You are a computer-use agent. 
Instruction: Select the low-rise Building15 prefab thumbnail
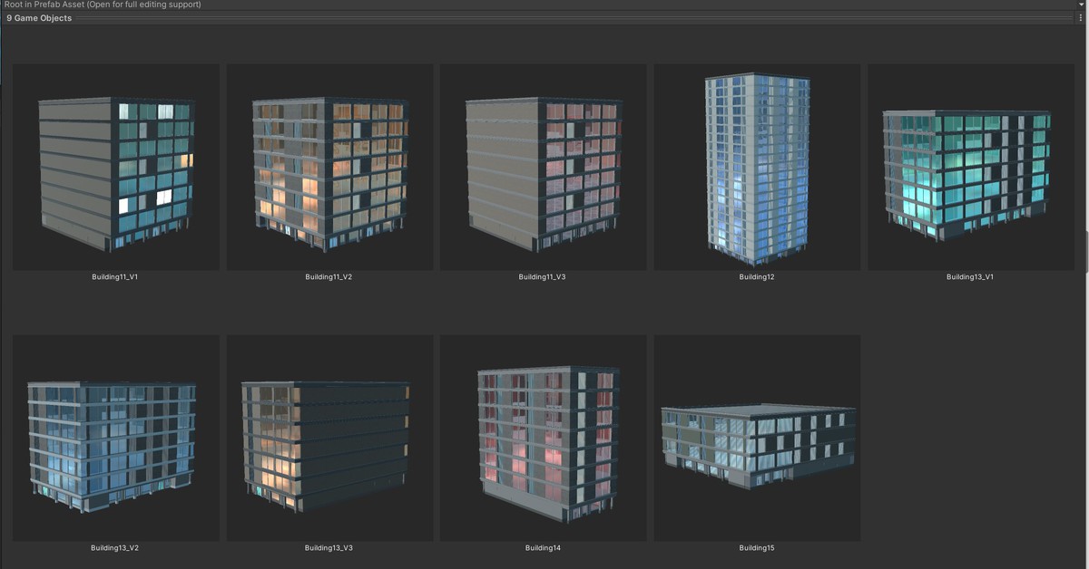(x=756, y=438)
